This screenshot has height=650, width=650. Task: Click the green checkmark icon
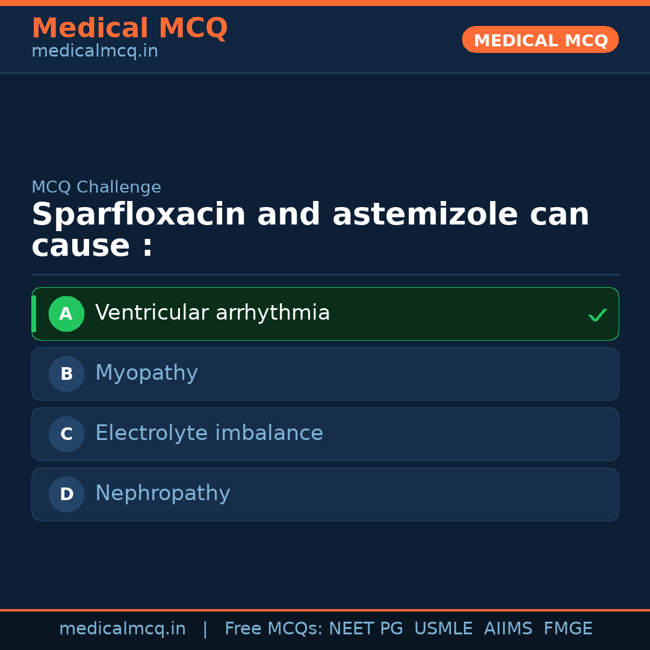click(x=597, y=315)
